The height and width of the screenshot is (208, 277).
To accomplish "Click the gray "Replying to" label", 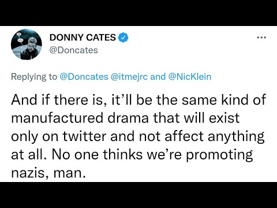I will [x=34, y=77].
